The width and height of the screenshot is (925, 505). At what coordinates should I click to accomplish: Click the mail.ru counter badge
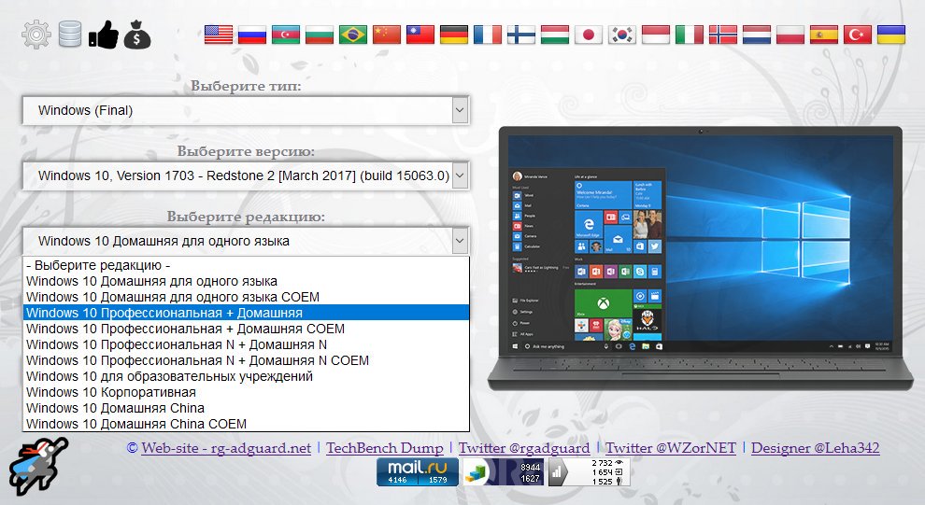point(418,472)
